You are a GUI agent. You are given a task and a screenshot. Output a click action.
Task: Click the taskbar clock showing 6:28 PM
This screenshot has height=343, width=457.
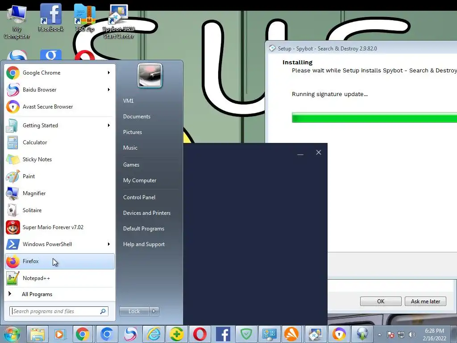pos(434,335)
